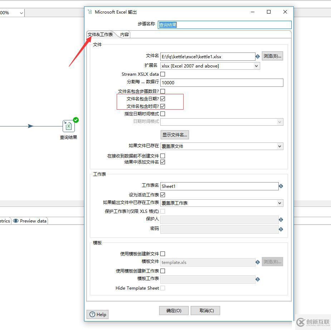Screen dimensions: 331x330
Task: Click 查询结果 step label on canvas
Action: tap(69, 137)
